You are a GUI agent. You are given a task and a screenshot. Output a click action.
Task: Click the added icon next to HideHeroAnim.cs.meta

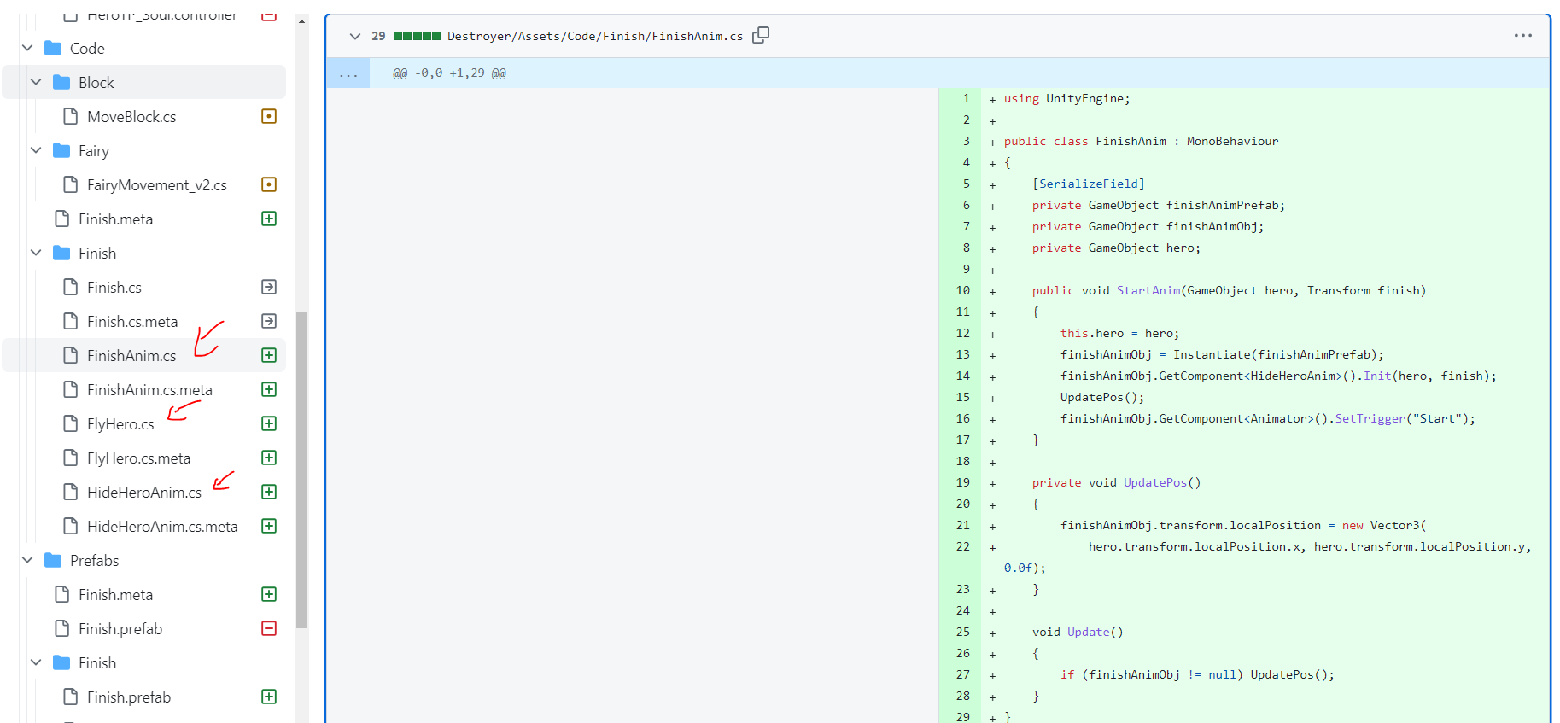pyautogui.click(x=269, y=526)
